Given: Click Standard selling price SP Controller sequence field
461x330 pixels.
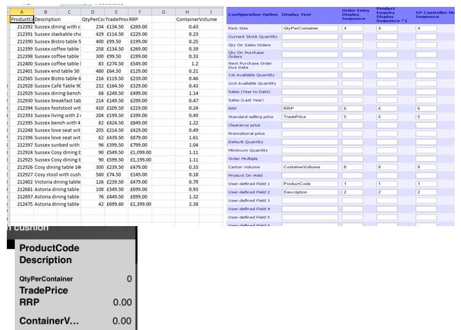Looking at the screenshot, I should pos(426,117).
